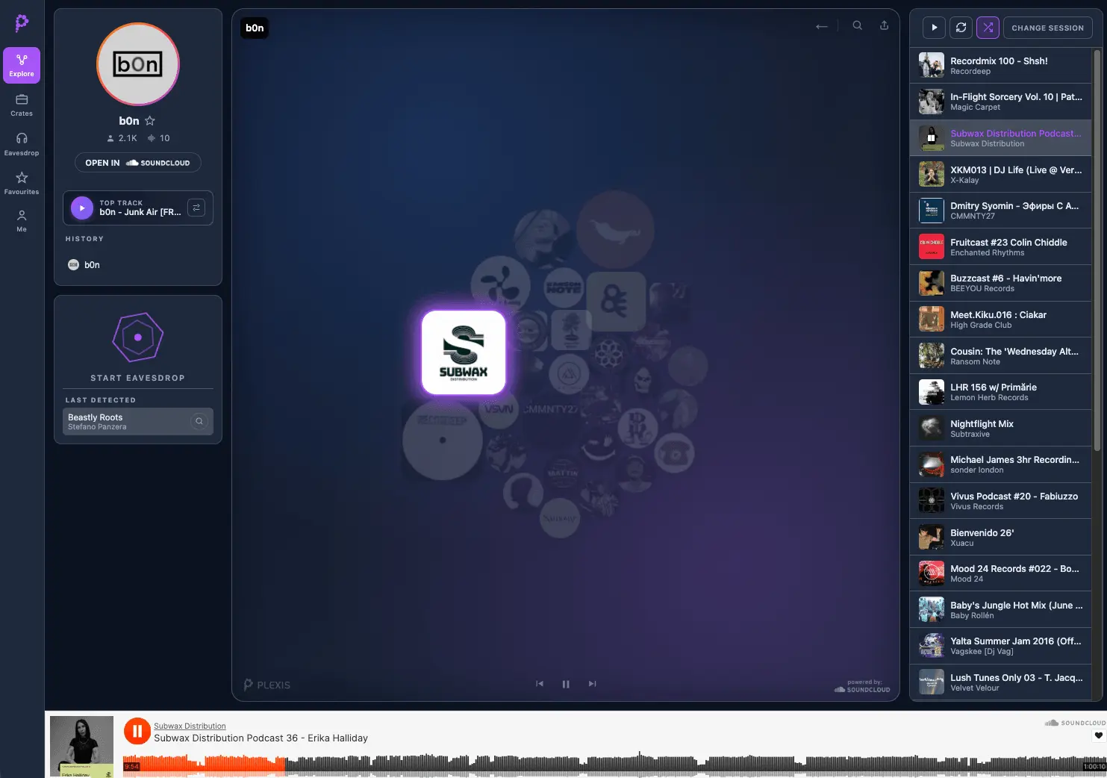Seek within the SoundCloud waveform
This screenshot has height=778, width=1107.
(614, 763)
